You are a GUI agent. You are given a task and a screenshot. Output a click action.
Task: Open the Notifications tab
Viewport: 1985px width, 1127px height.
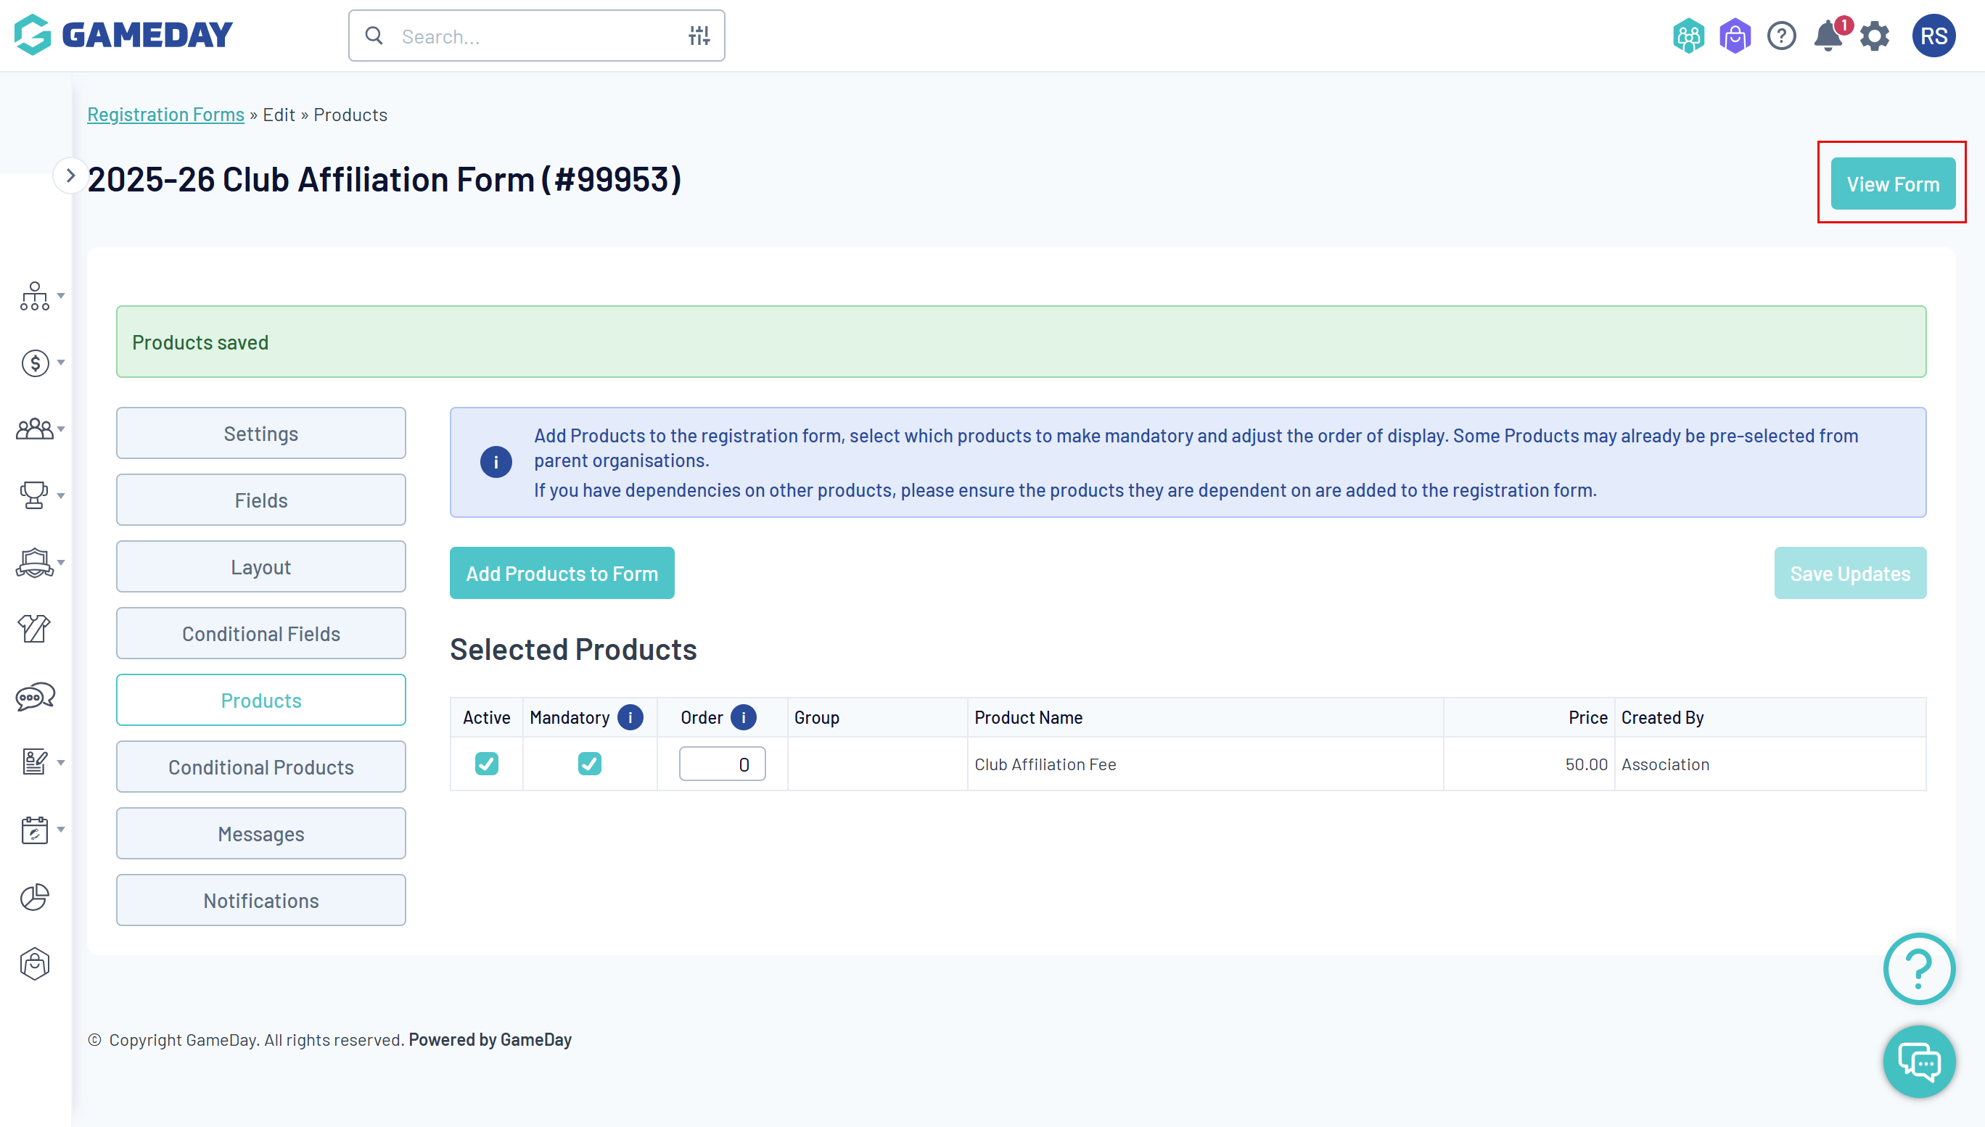coord(261,900)
